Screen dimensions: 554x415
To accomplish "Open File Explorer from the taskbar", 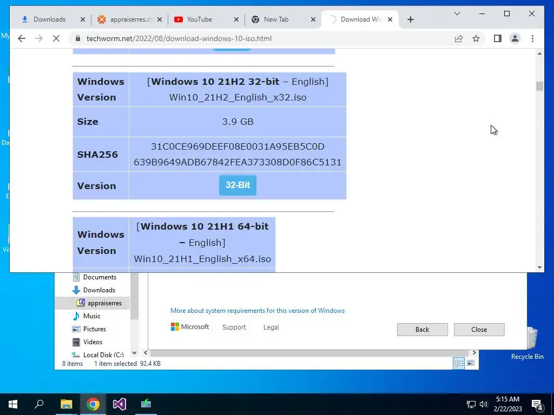I will point(66,404).
